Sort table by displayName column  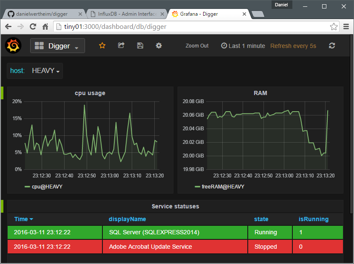pos(127,219)
